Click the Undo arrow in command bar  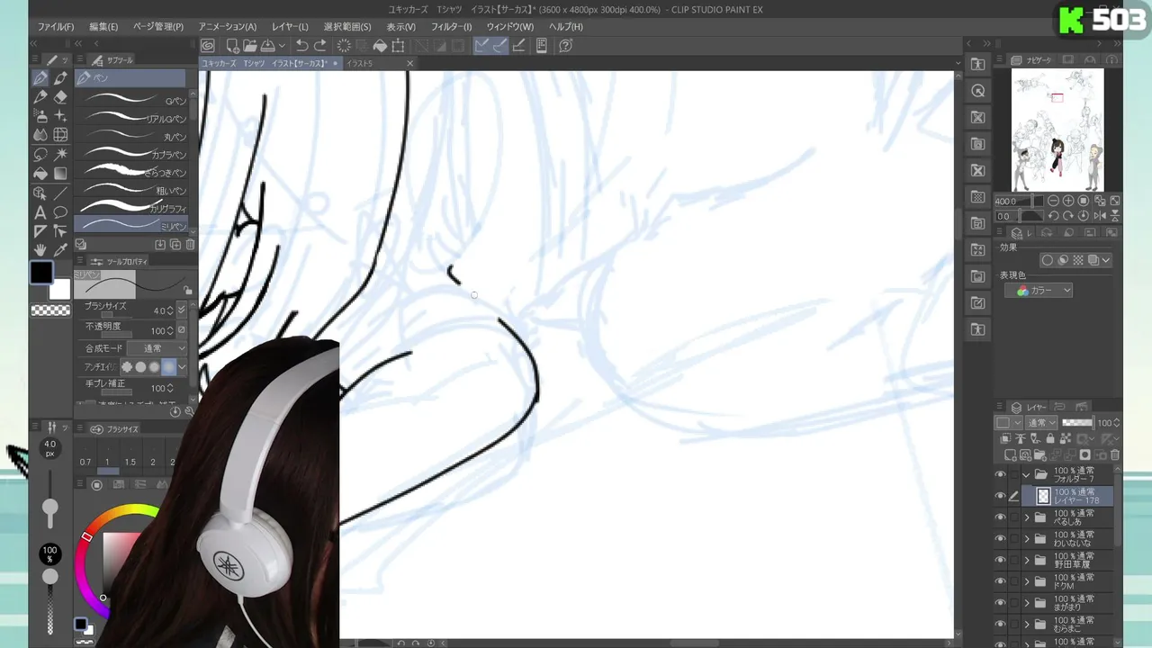pyautogui.click(x=301, y=45)
